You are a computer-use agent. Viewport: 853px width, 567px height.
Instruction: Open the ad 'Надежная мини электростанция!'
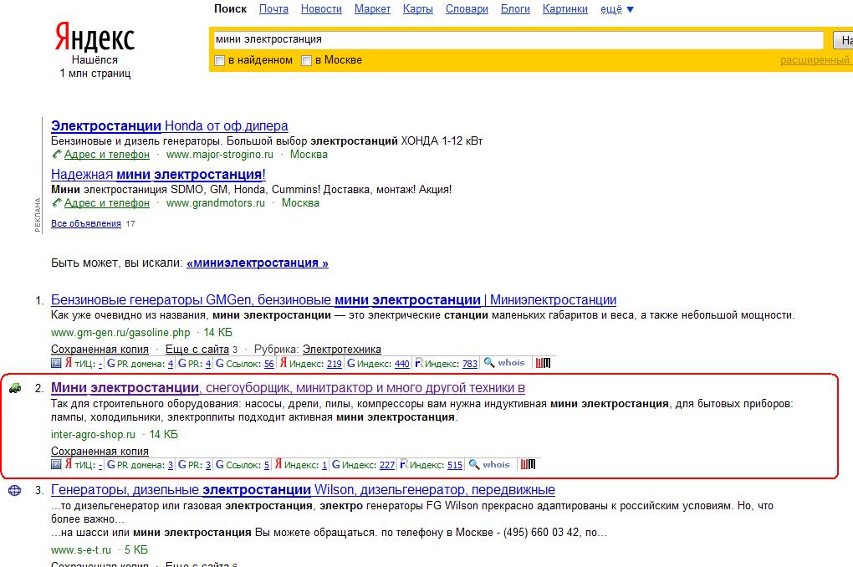[x=158, y=175]
